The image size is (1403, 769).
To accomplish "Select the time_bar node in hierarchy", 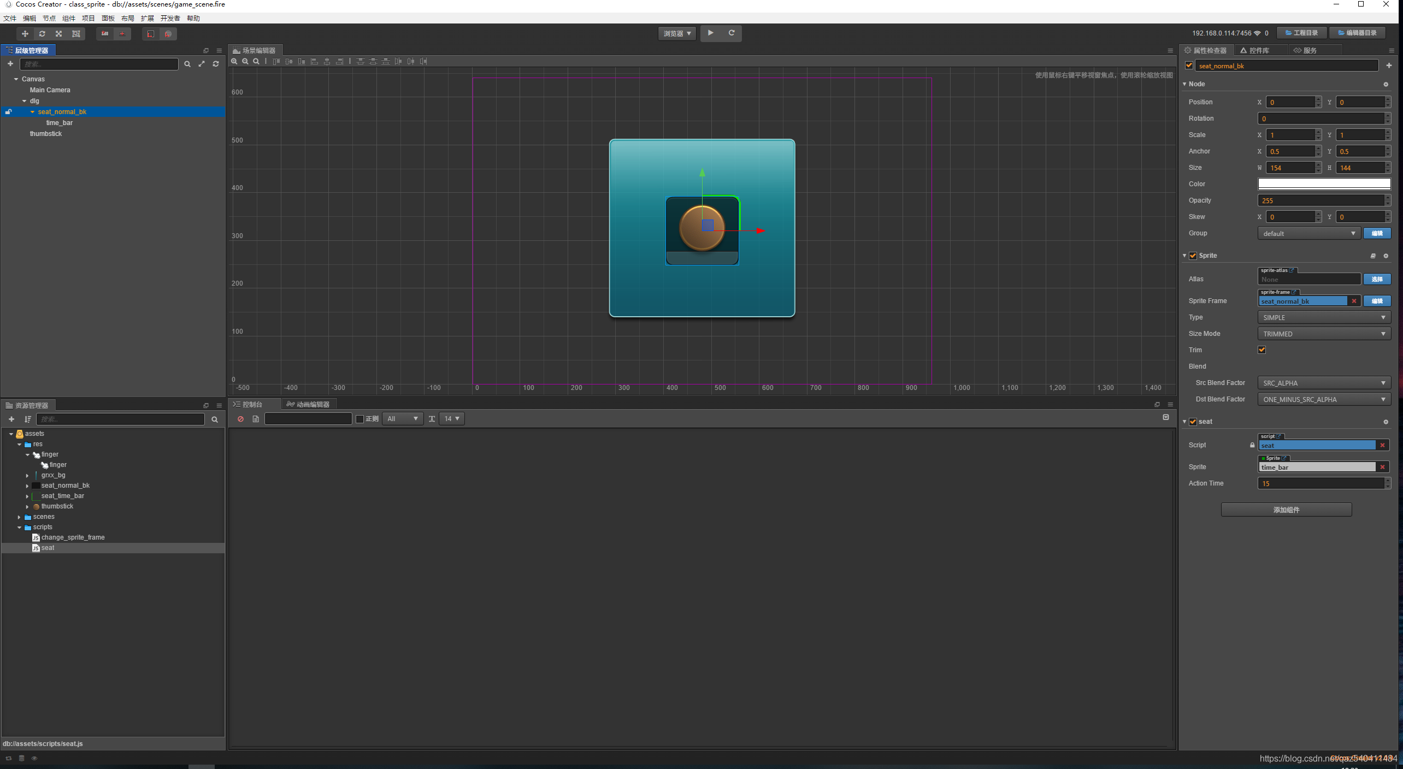I will (x=59, y=123).
